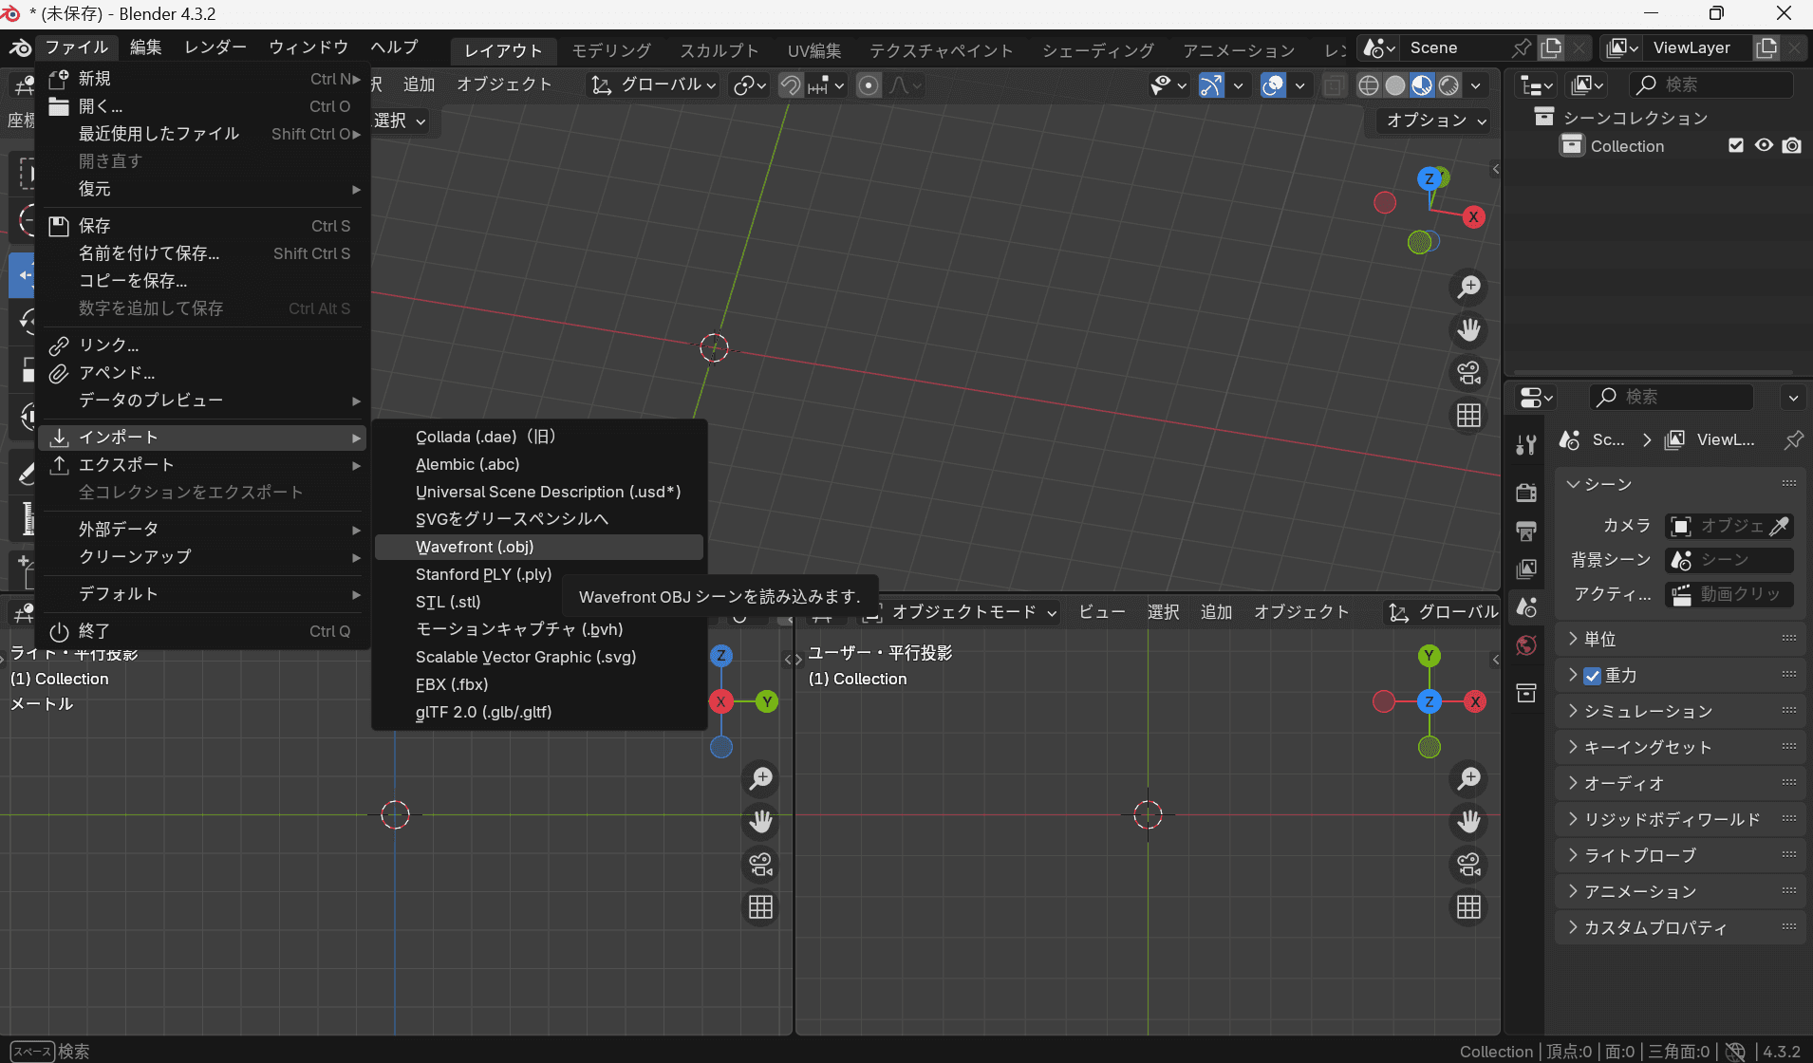Expand the リジッドボディワールド panel
Viewport: 1813px width, 1063px height.
click(1672, 819)
